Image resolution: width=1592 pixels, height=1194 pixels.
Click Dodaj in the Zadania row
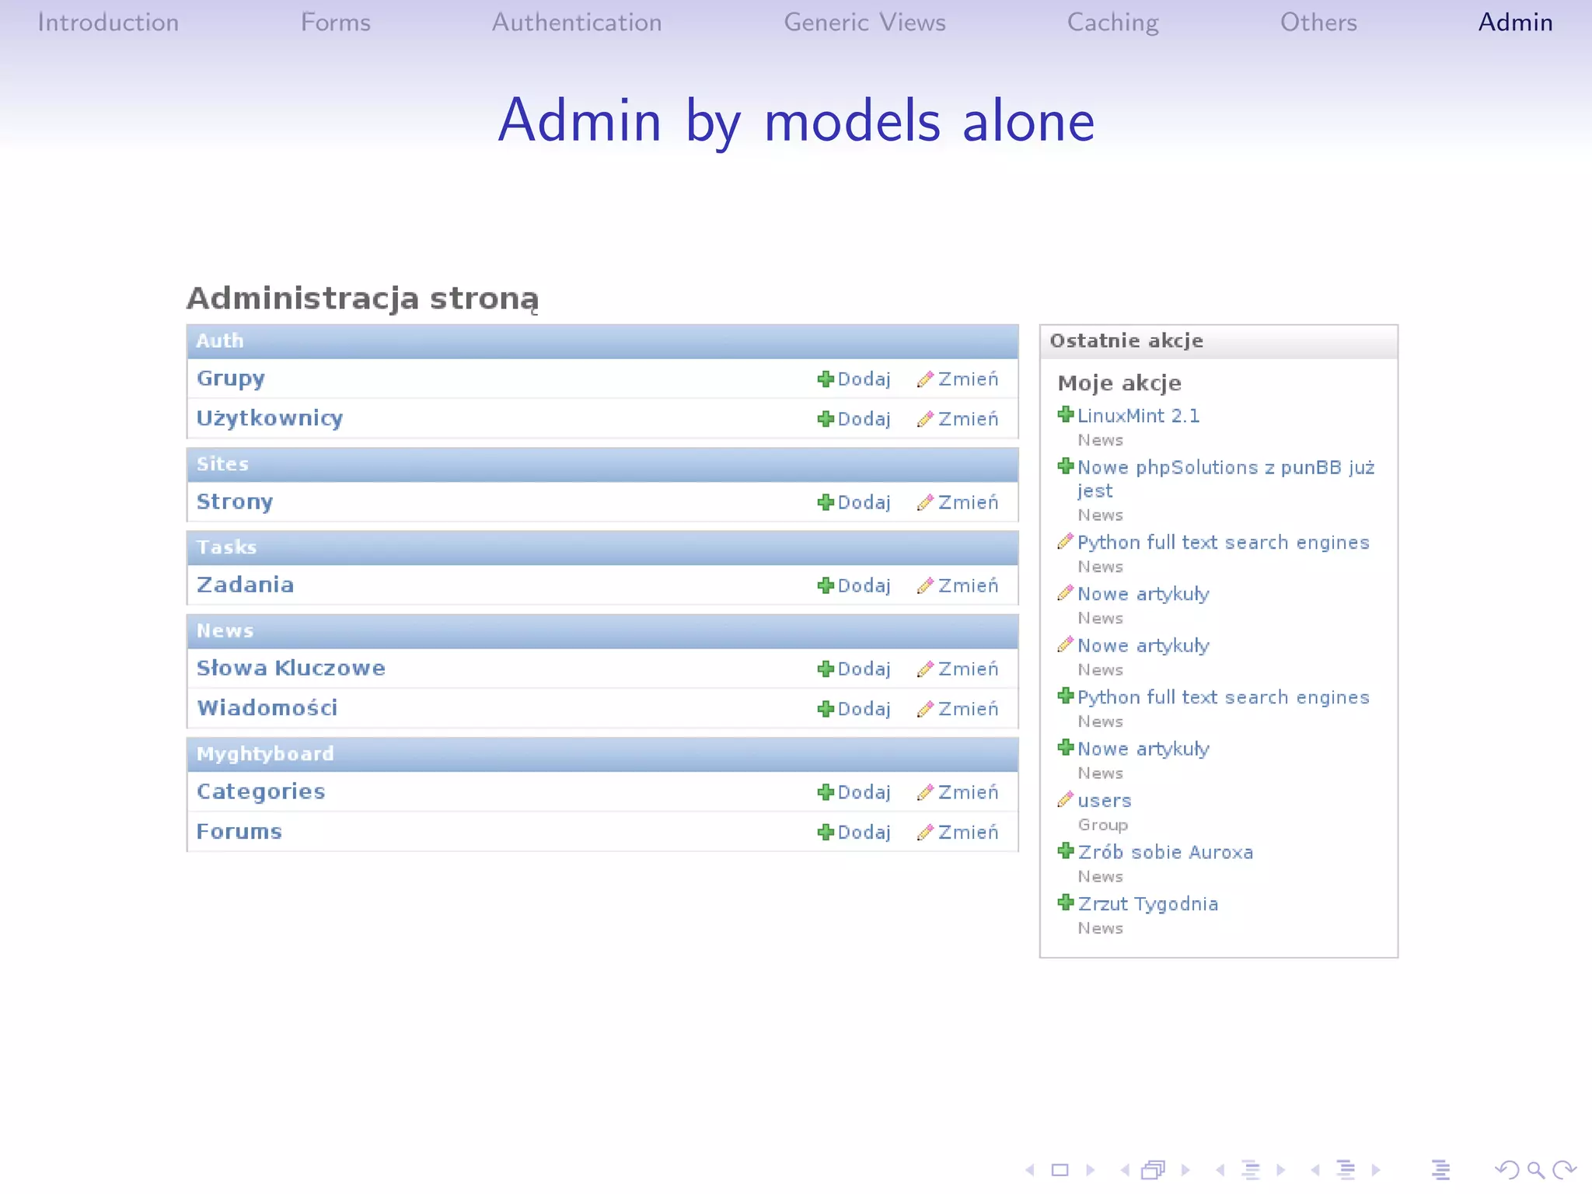tap(864, 585)
